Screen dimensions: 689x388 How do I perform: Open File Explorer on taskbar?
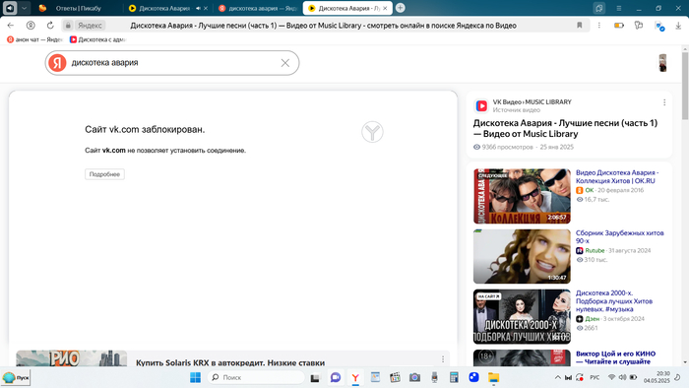pos(493,377)
